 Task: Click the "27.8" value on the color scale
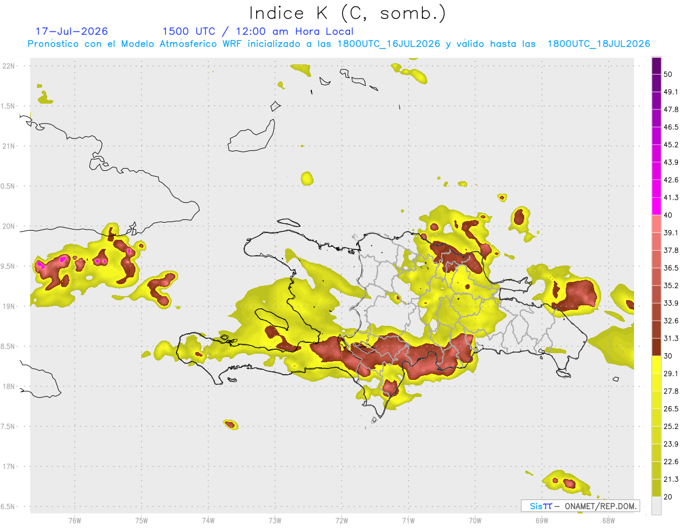point(671,391)
